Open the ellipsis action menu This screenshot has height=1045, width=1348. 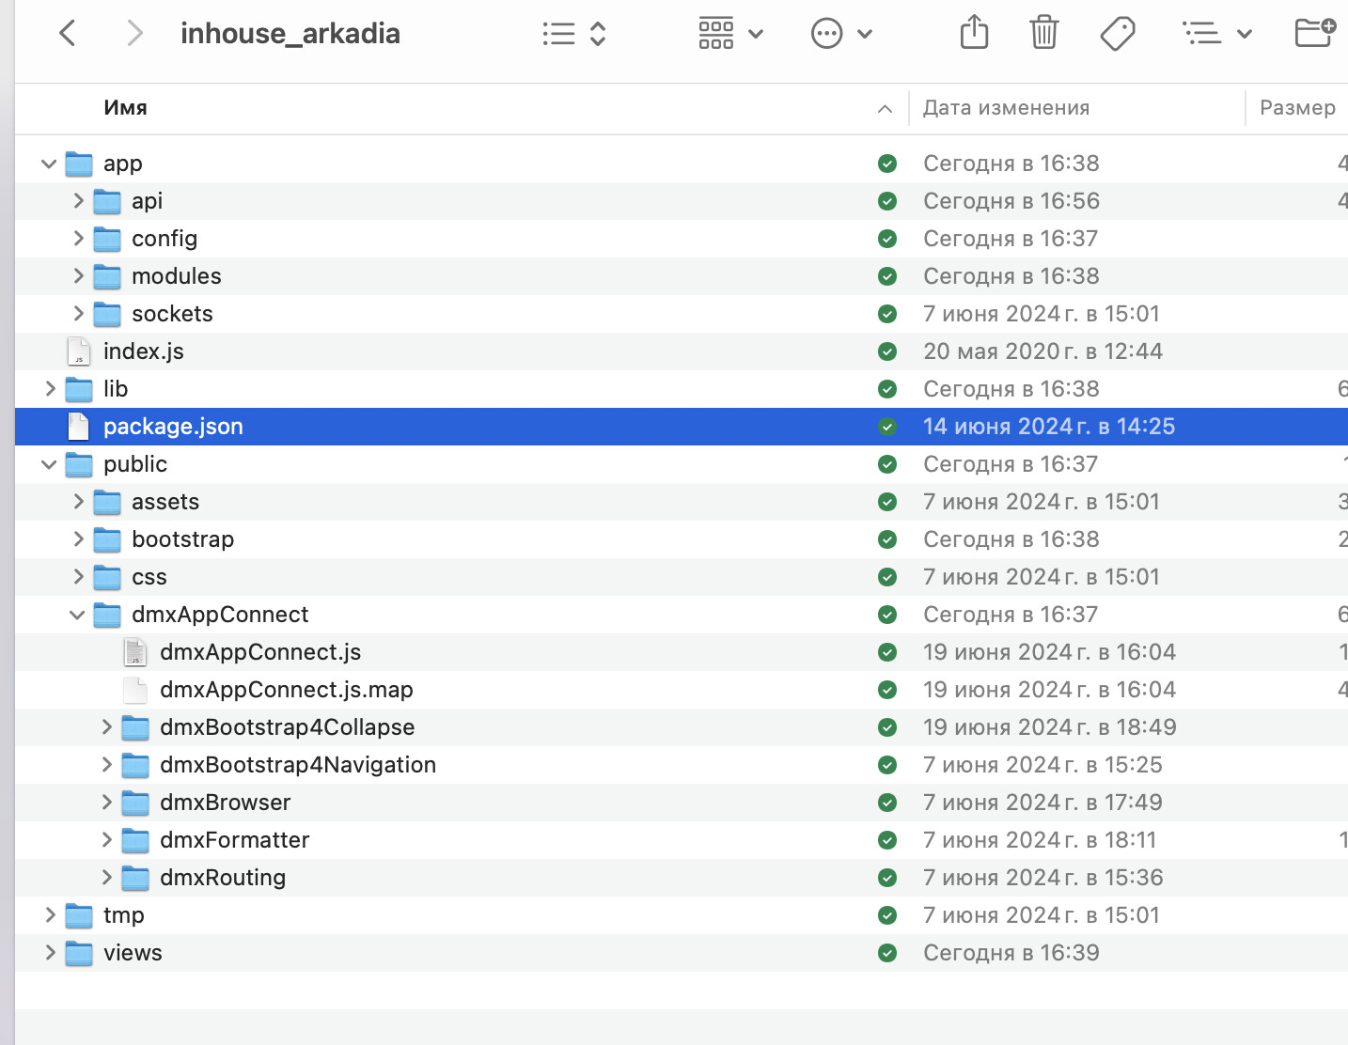841,34
